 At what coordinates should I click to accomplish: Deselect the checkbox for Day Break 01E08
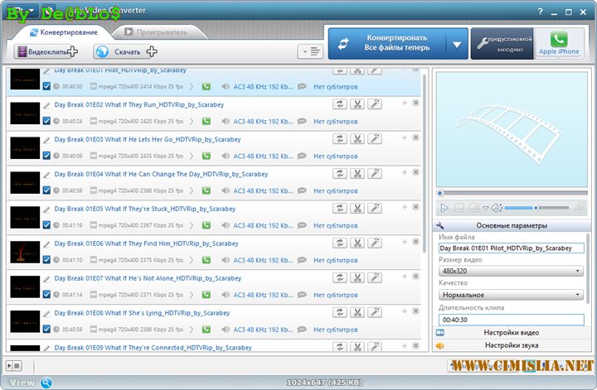[46, 329]
